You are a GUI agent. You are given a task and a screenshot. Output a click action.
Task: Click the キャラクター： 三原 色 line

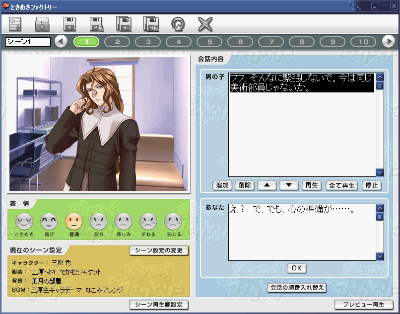[41, 263]
